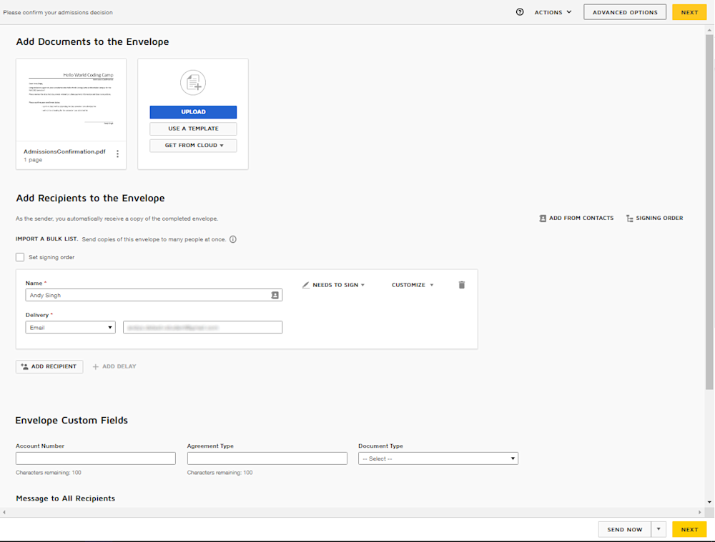Open the Delivery method dropdown showing Email

click(x=69, y=327)
